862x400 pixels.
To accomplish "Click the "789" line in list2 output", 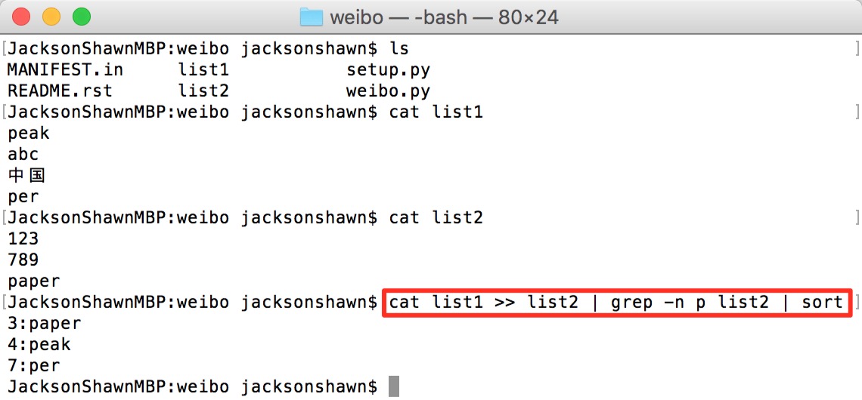I will click(23, 260).
